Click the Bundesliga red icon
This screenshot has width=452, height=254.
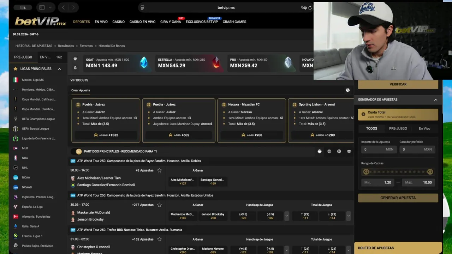(x=16, y=217)
